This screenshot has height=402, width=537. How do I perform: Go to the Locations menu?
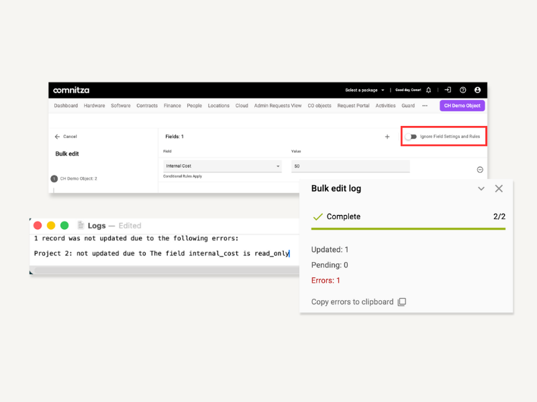[x=219, y=106]
